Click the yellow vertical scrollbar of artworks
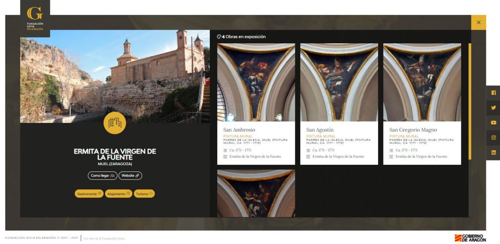This screenshot has width=500, height=244. pyautogui.click(x=470, y=102)
